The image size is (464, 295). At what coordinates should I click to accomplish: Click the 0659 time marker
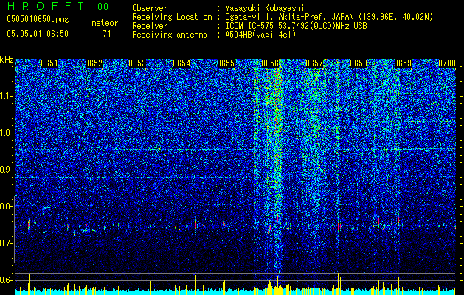(403, 63)
